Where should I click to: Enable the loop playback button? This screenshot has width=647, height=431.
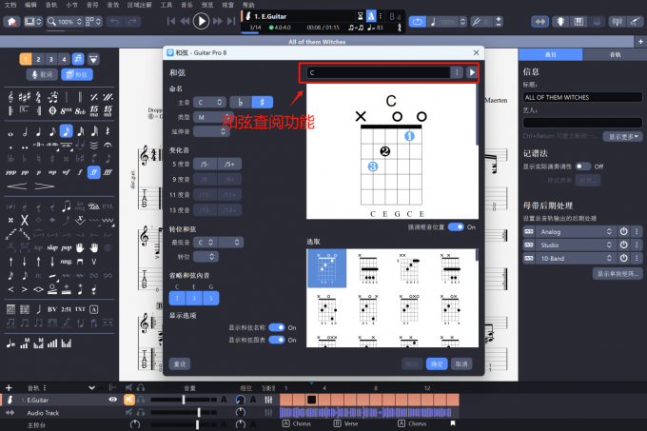(x=418, y=22)
